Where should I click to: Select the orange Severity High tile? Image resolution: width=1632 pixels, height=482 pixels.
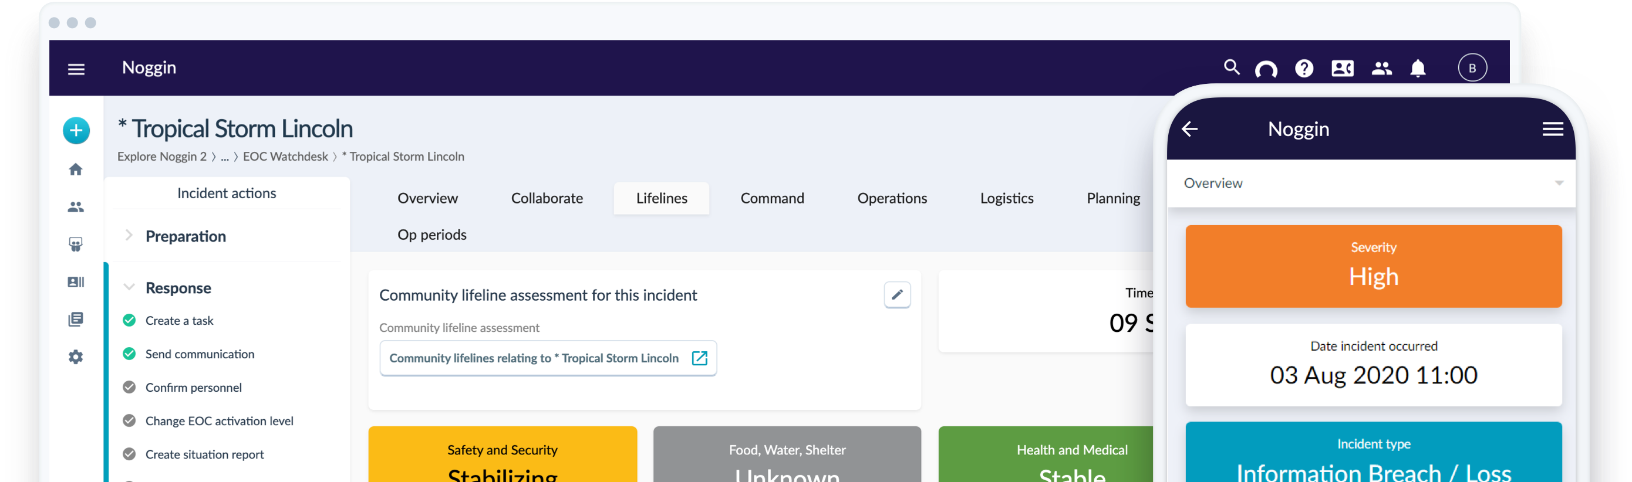point(1373,266)
